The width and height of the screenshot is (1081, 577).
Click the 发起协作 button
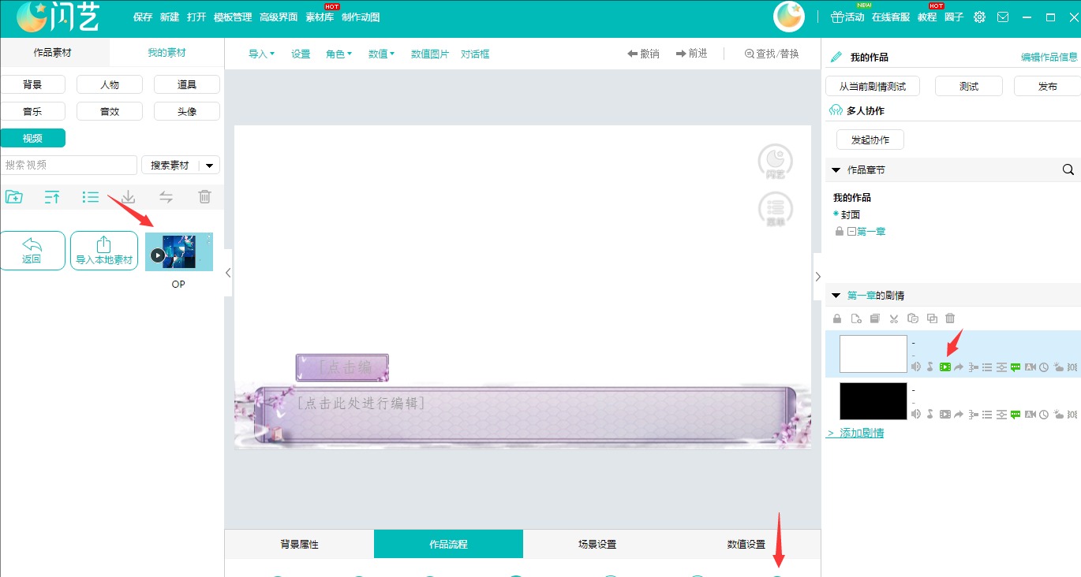click(x=870, y=140)
